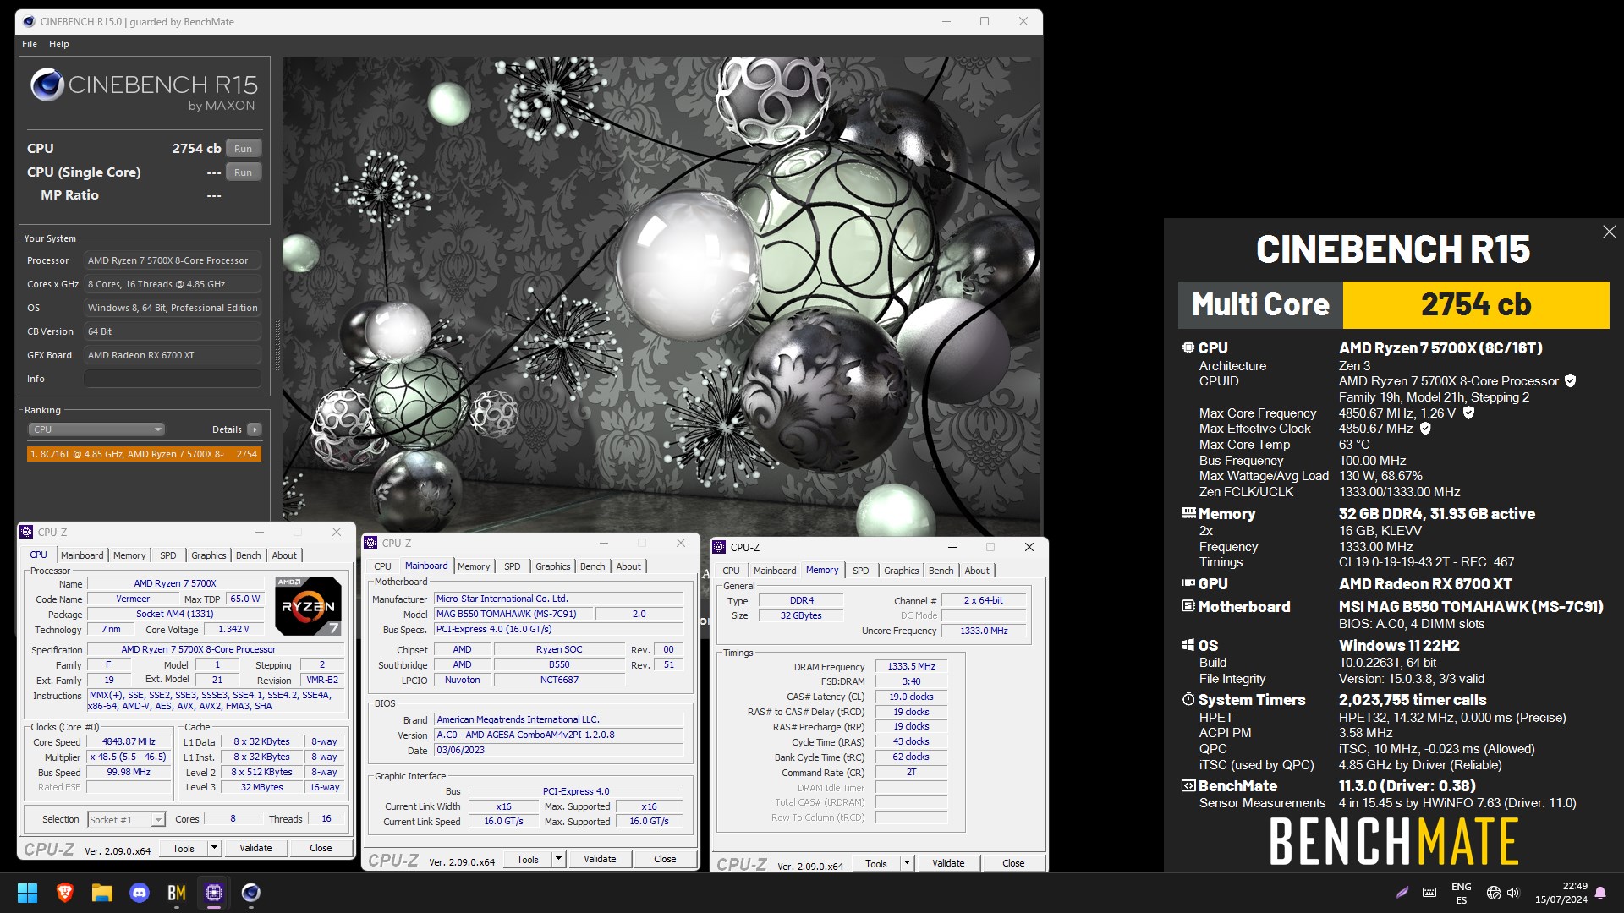The width and height of the screenshot is (1624, 913).
Task: Run the CPU Single Core benchmark
Action: click(x=244, y=172)
